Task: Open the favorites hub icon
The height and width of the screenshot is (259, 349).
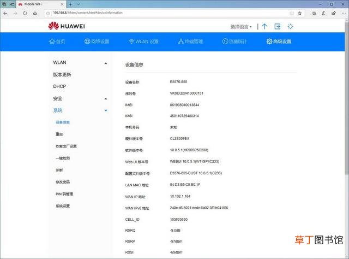Action: 314,13
